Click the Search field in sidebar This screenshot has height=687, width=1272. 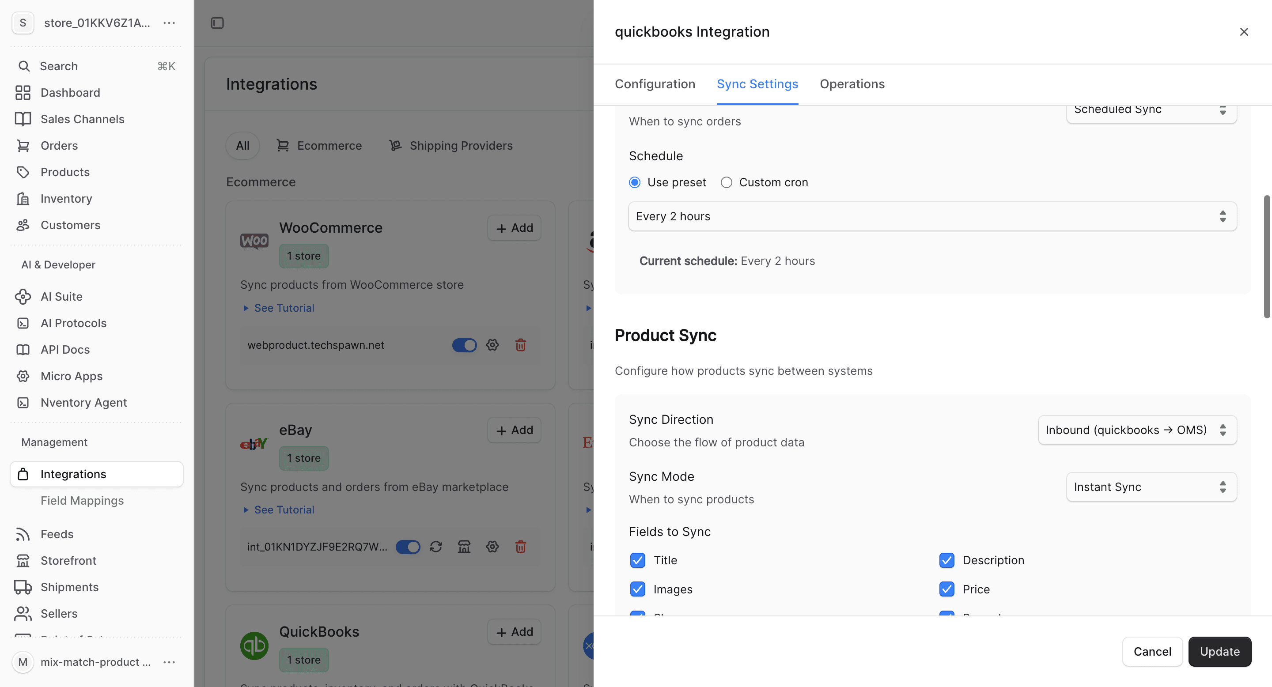97,66
